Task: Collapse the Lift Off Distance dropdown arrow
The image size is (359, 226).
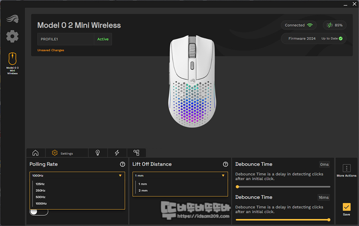Action: [223, 175]
